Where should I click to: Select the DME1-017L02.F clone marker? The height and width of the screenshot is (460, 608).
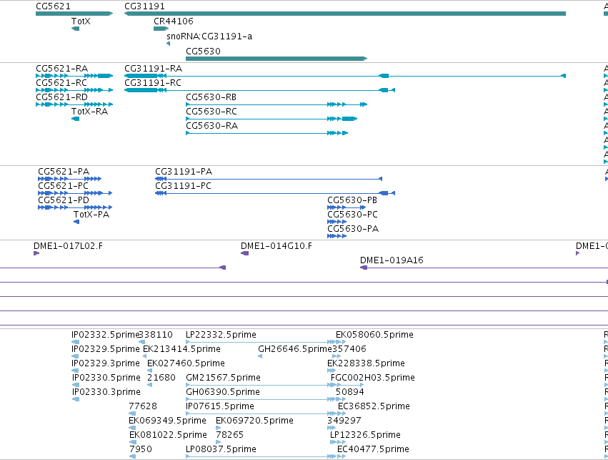pyautogui.click(x=36, y=253)
